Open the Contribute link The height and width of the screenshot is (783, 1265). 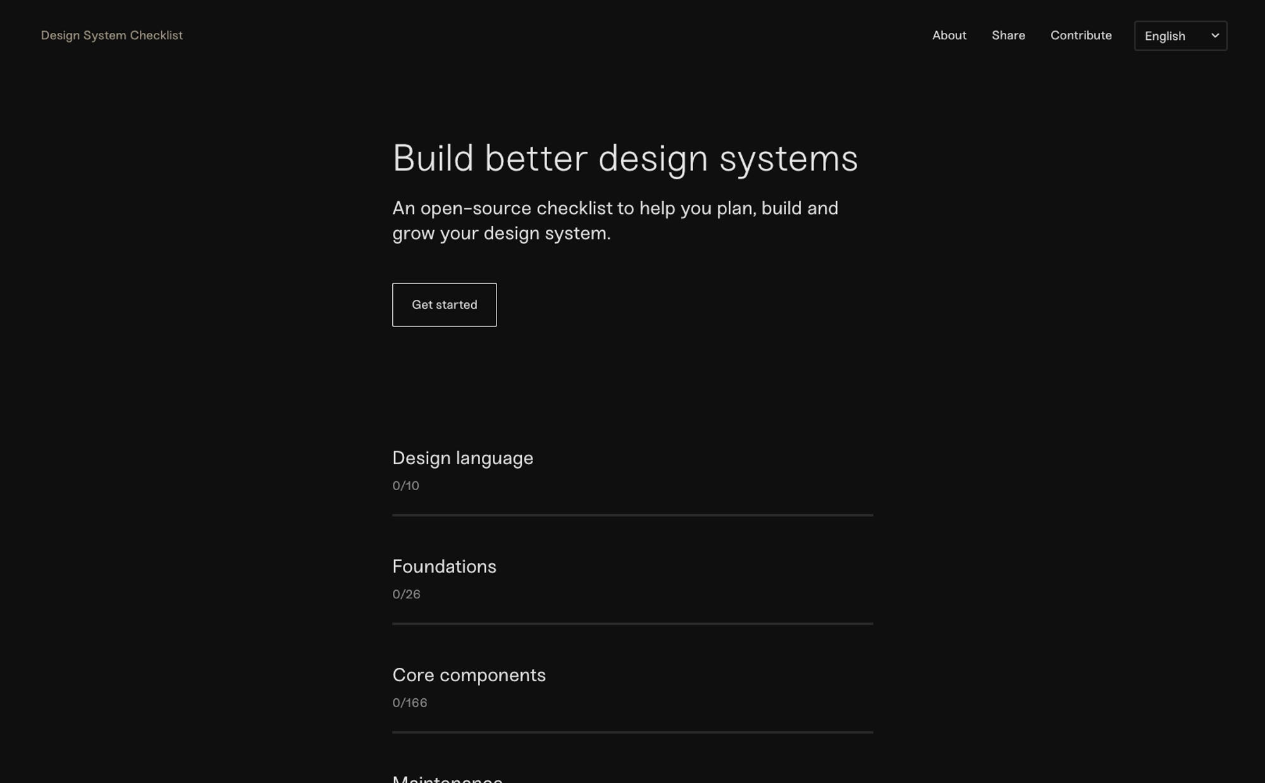pyautogui.click(x=1080, y=35)
